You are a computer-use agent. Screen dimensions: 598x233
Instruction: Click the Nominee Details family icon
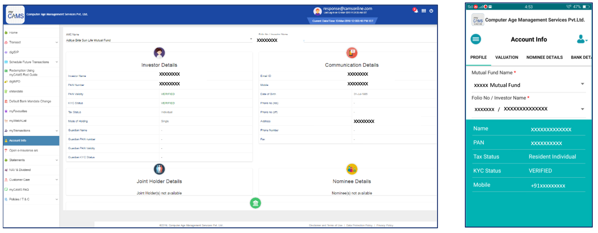(x=352, y=169)
